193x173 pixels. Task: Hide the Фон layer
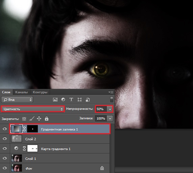(x=5, y=168)
